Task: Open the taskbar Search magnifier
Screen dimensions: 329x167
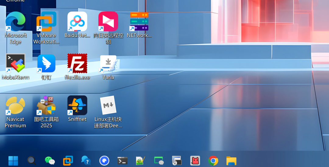Action: click(32, 161)
